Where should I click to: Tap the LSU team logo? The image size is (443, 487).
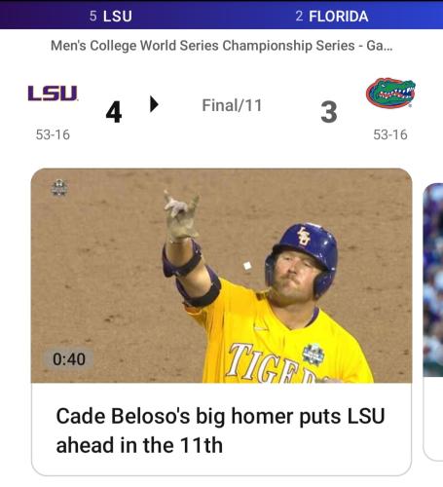pos(53,94)
